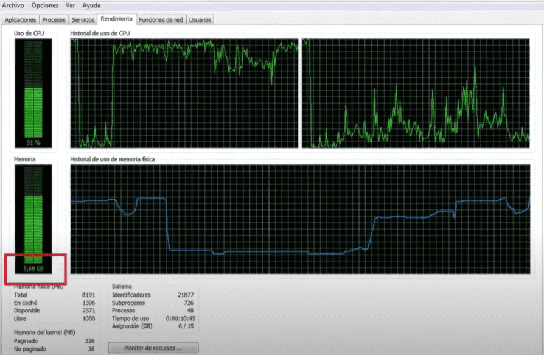Click the physical memory history graph
Image resolution: width=544 pixels, height=355 pixels.
click(x=299, y=219)
